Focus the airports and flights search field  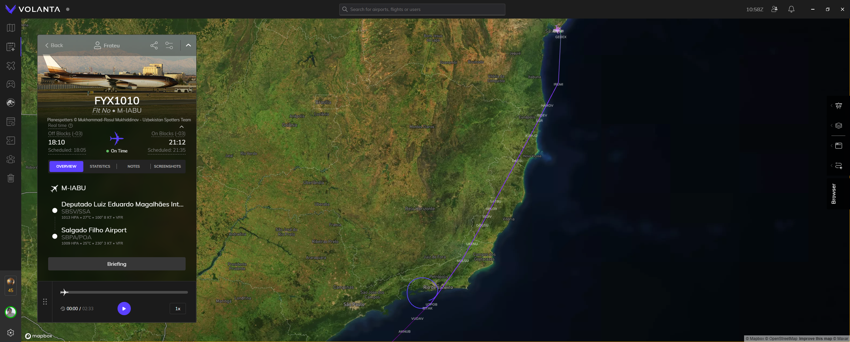click(x=422, y=9)
